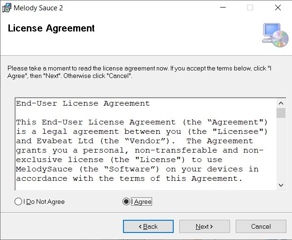Go back with the Back button
Screen dimensions: 292x240
[148, 226]
